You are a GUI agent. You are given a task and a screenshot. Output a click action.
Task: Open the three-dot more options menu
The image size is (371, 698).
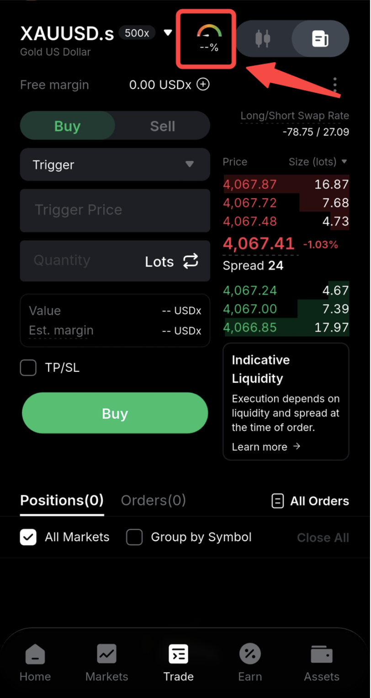click(335, 85)
